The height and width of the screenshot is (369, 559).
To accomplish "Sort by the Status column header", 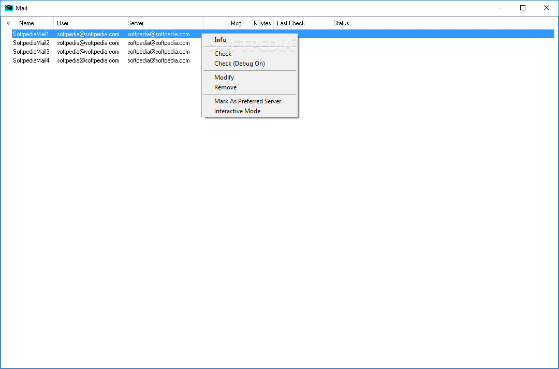I will pyautogui.click(x=442, y=23).
